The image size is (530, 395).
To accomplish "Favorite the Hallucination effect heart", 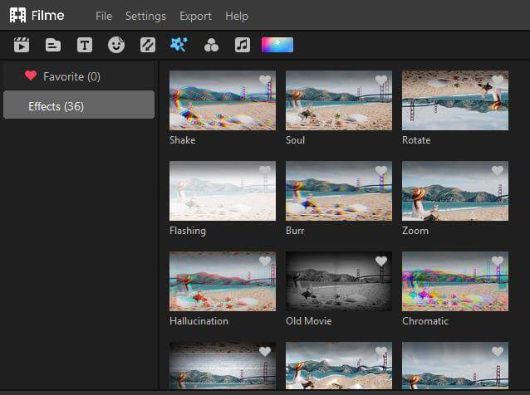I will click(265, 261).
